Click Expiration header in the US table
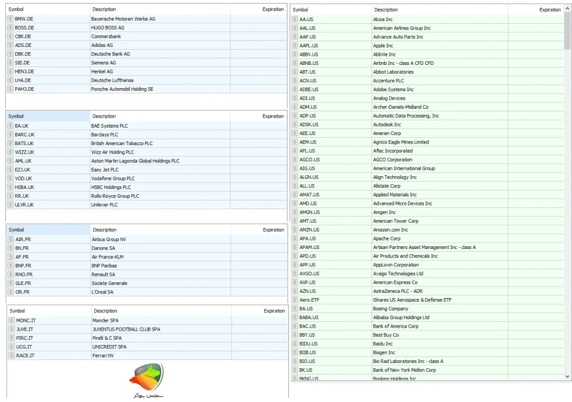The height and width of the screenshot is (402, 572). (536, 9)
